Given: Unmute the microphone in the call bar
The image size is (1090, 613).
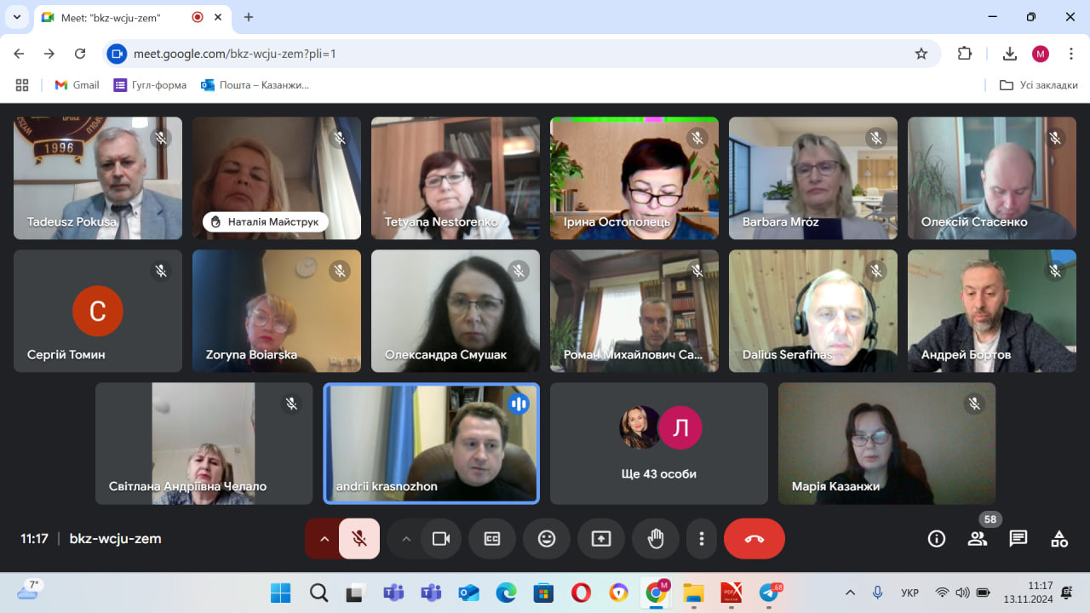Looking at the screenshot, I should 359,539.
